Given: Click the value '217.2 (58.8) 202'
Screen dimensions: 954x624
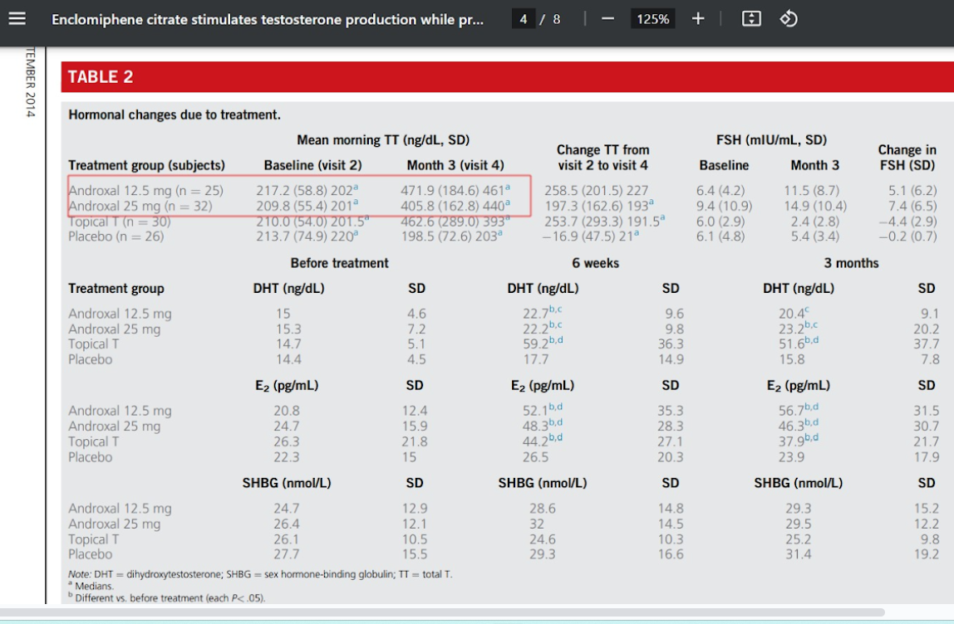Looking at the screenshot, I should pyautogui.click(x=307, y=191).
